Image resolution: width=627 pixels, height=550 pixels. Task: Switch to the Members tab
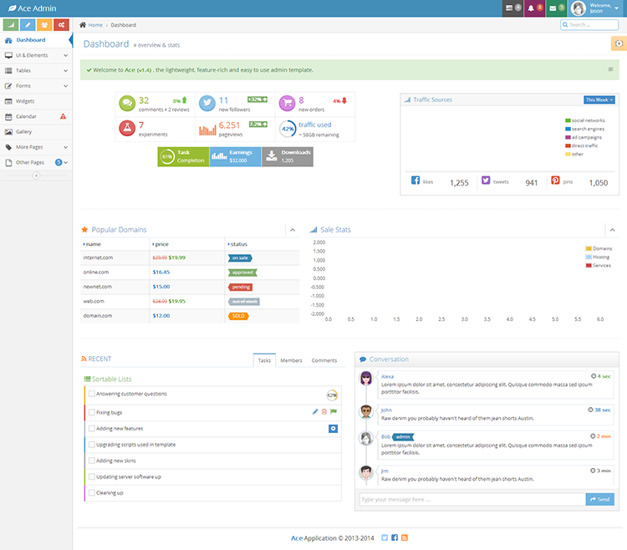click(x=291, y=360)
